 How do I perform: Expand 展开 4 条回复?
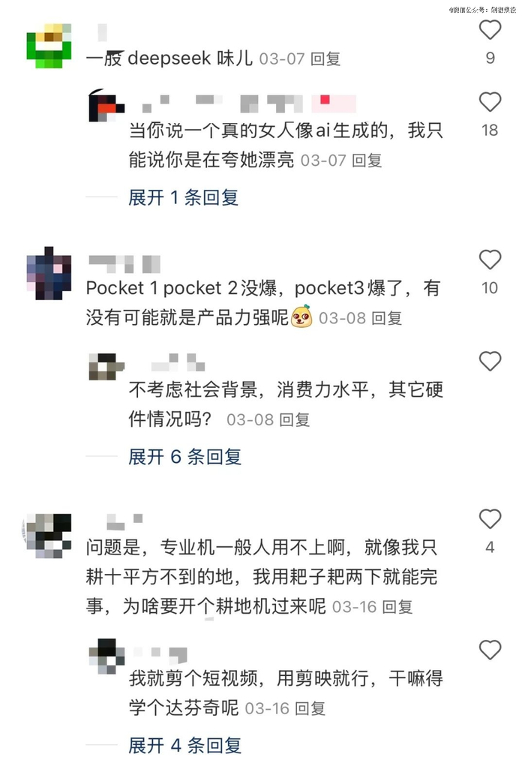click(x=184, y=746)
